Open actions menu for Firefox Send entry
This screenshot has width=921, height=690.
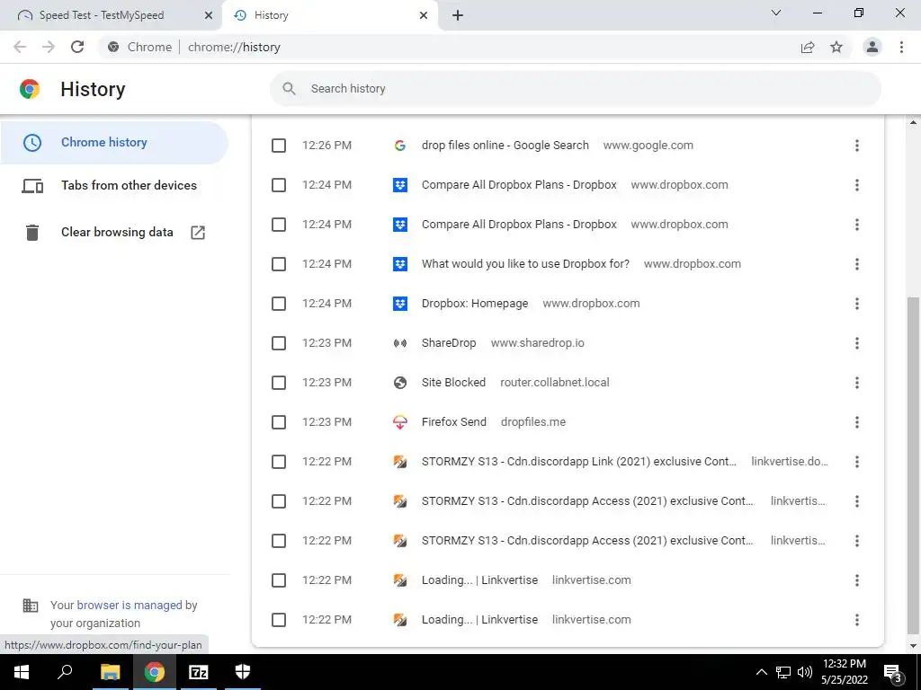pyautogui.click(x=857, y=422)
